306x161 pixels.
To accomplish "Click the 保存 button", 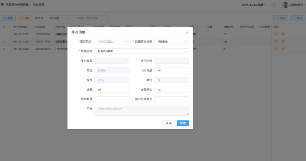I will [x=183, y=123].
